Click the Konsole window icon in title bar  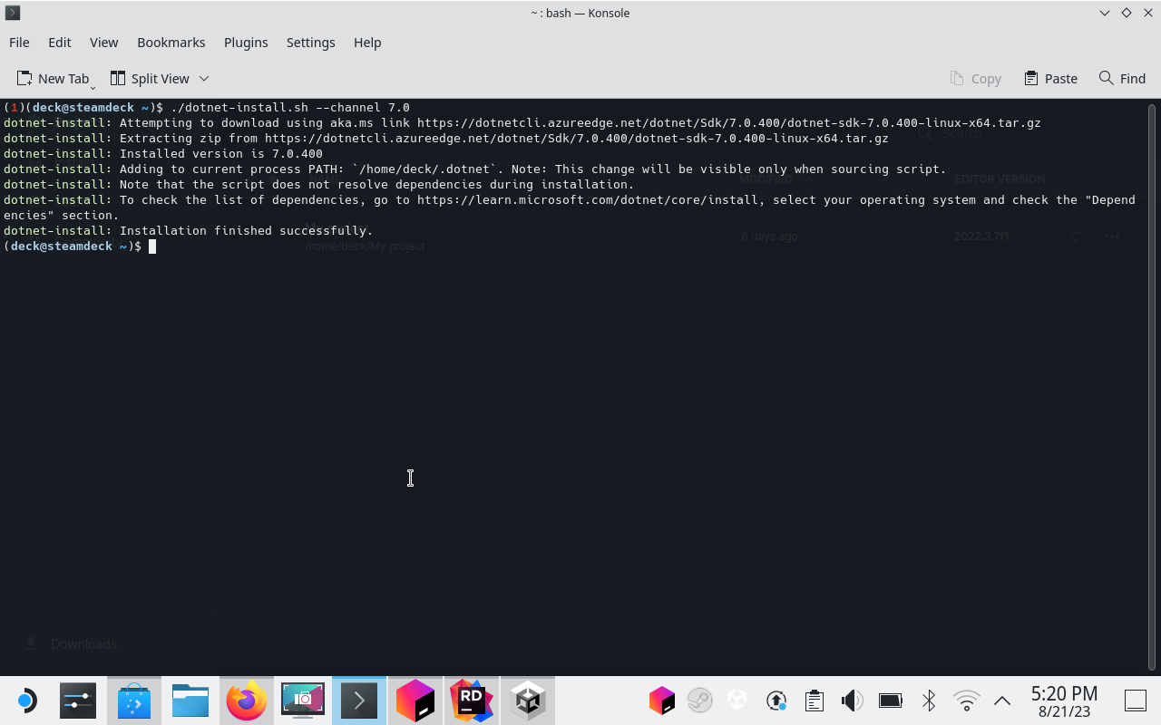[x=13, y=13]
